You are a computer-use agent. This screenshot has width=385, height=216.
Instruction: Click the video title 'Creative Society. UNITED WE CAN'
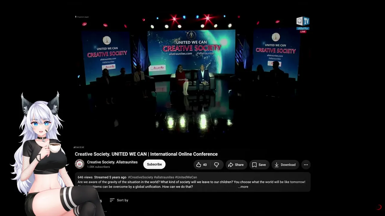click(146, 154)
